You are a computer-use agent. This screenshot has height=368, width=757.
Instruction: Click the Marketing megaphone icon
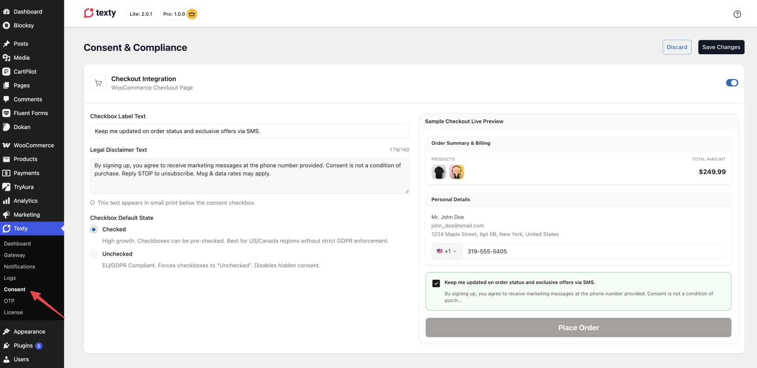pyautogui.click(x=6, y=215)
